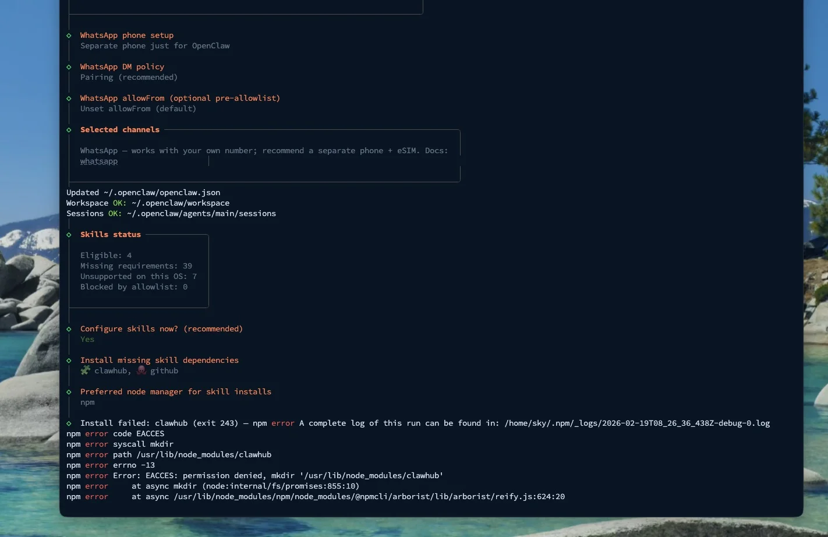This screenshot has width=828, height=537.
Task: Click the diamond marker beside WhatsApp phone setup
Action: coord(69,36)
